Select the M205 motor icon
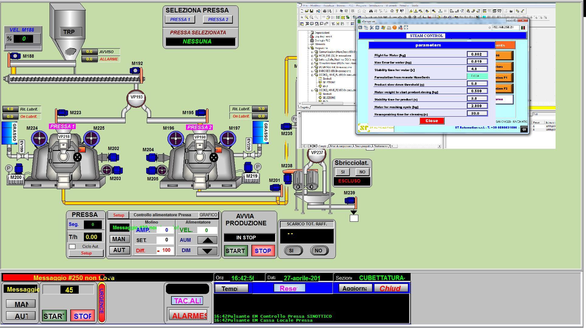 [x=151, y=170]
